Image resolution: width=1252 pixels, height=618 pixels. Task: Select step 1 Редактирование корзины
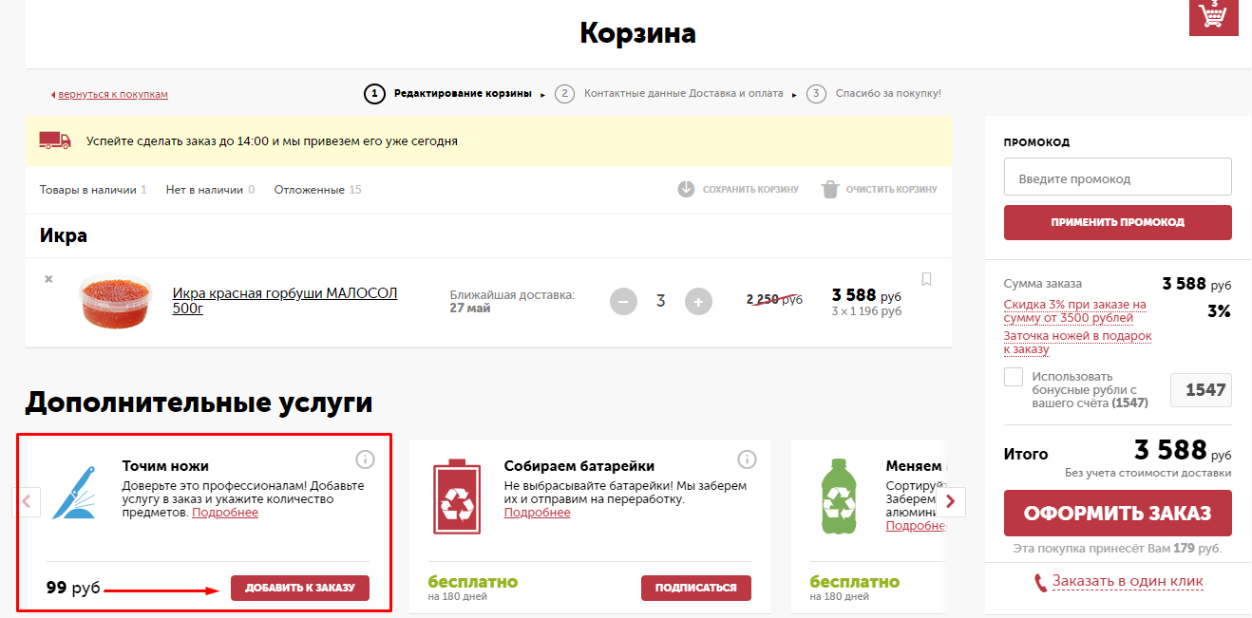pos(448,93)
